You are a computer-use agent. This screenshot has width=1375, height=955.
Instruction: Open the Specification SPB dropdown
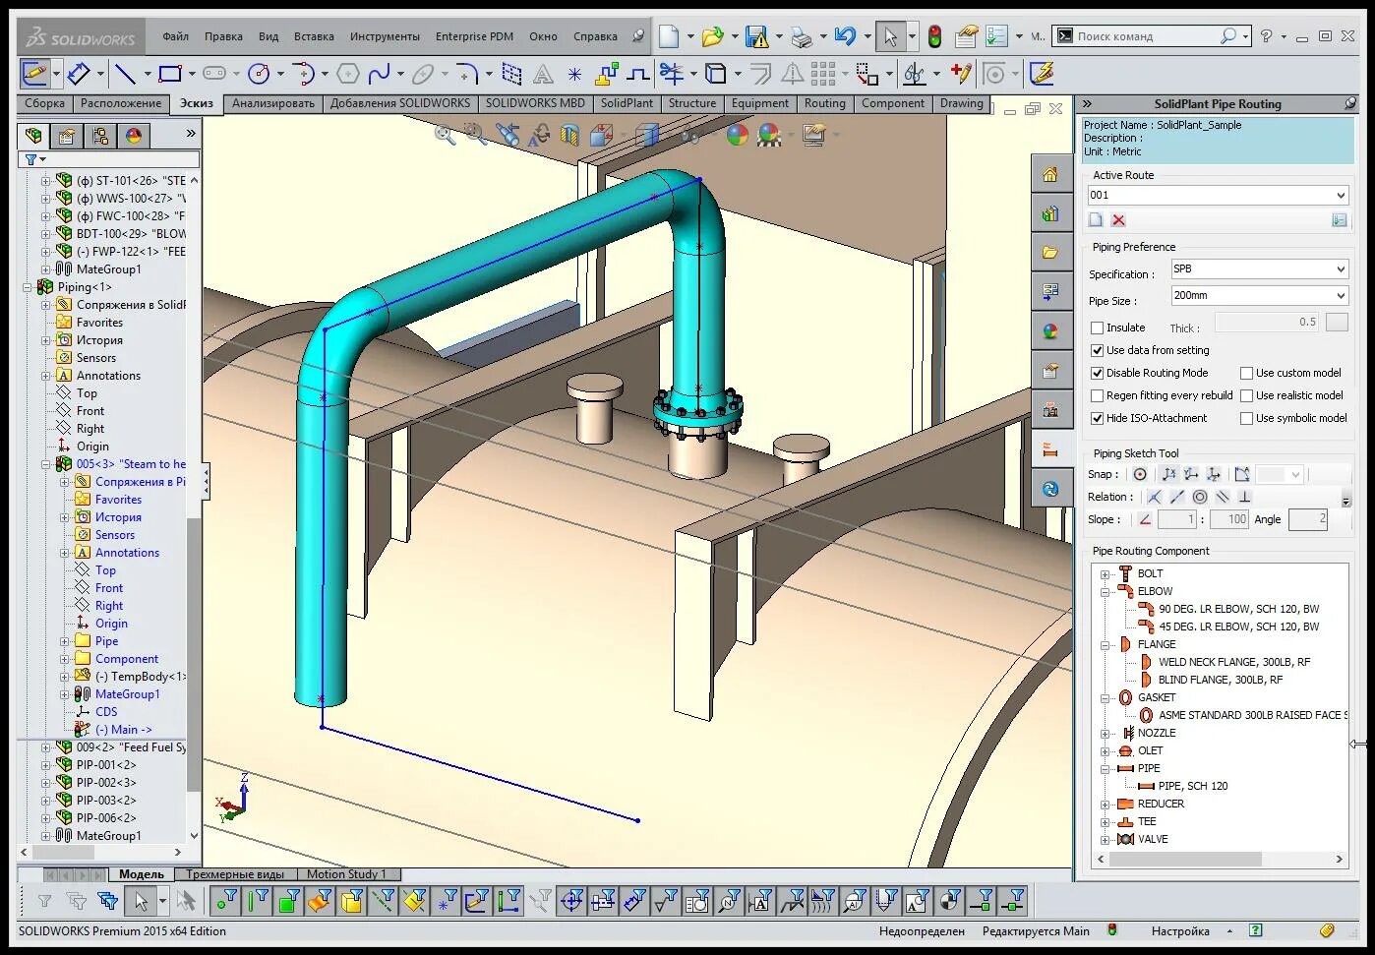pyautogui.click(x=1259, y=269)
